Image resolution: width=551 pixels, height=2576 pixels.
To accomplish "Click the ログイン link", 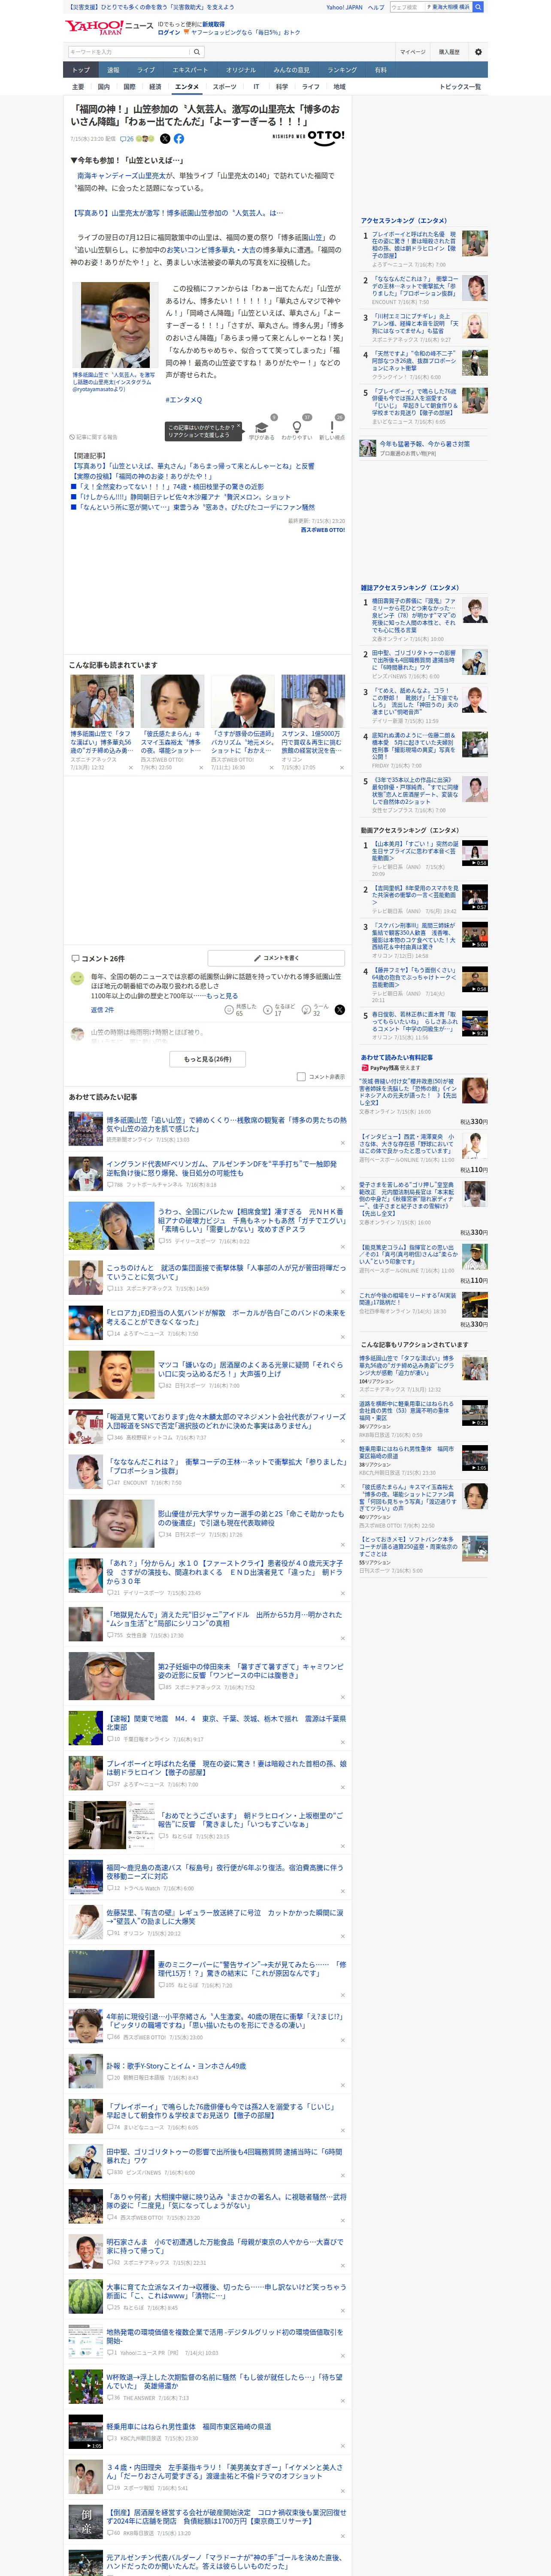I will click(169, 32).
